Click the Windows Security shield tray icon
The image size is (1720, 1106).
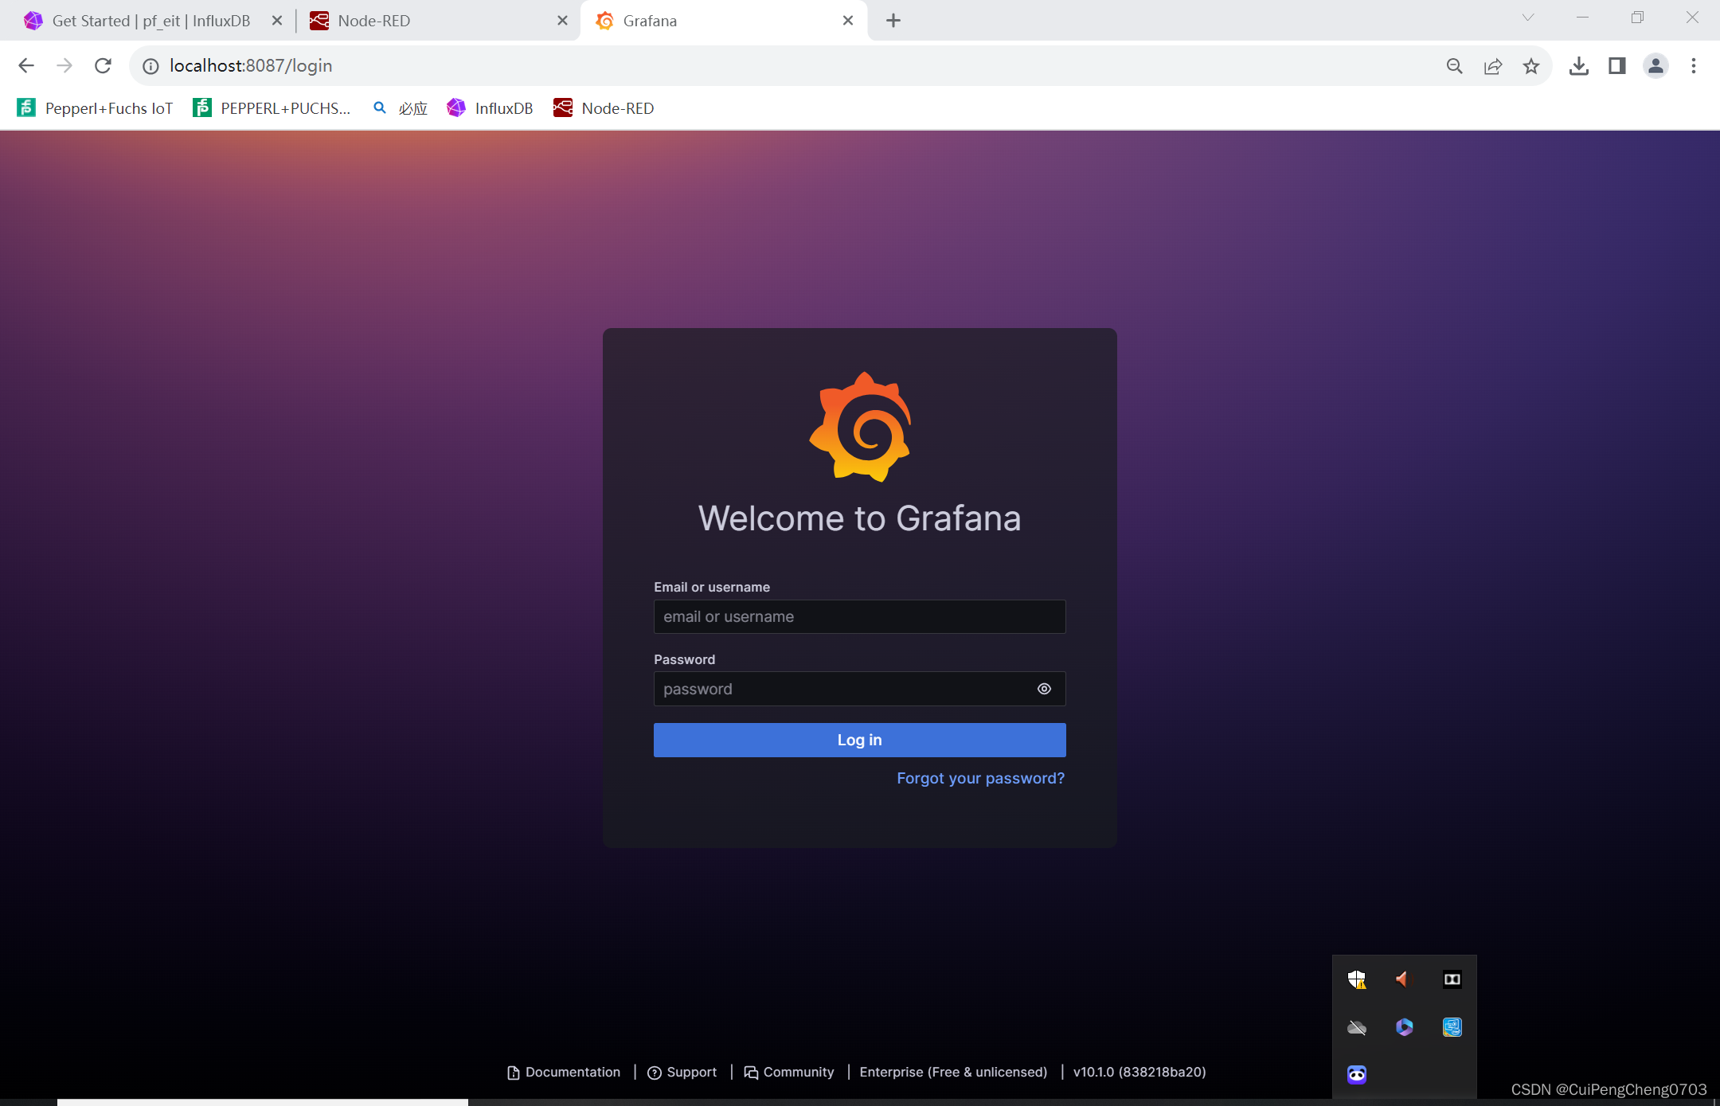coord(1357,980)
